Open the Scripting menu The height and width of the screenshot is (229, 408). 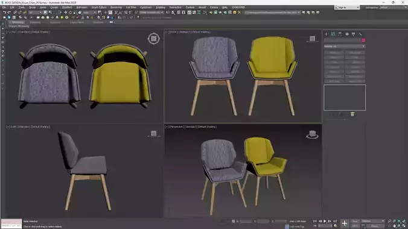161,7
